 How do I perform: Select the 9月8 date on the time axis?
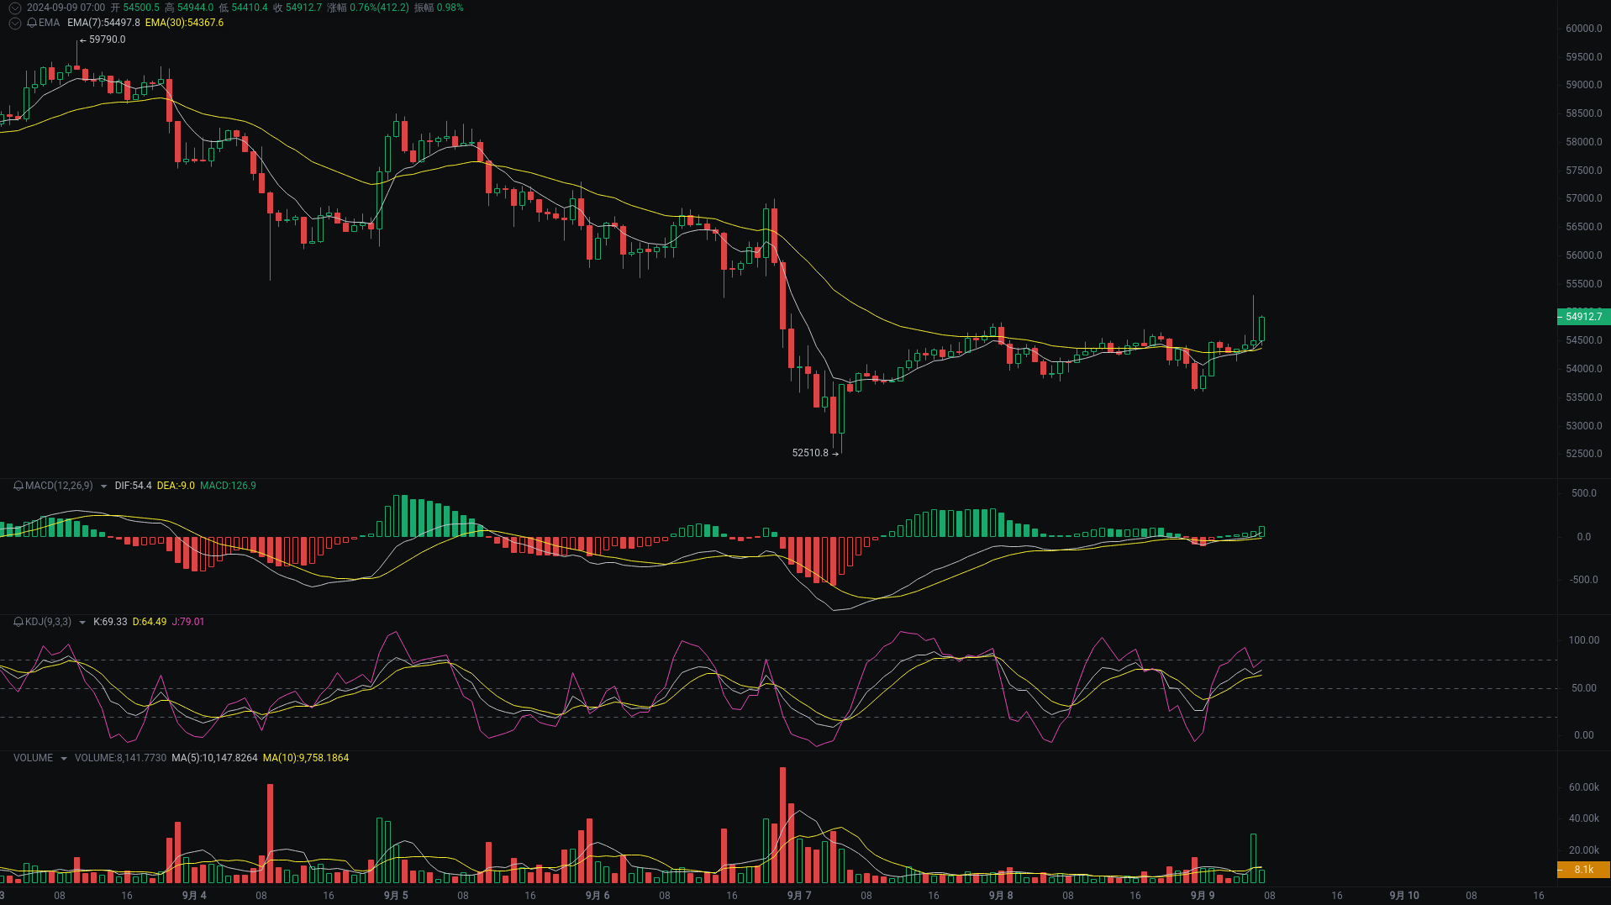click(x=1000, y=895)
